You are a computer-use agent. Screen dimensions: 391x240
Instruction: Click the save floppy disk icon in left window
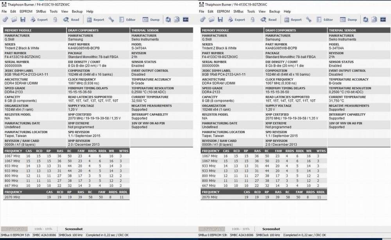(23, 20)
